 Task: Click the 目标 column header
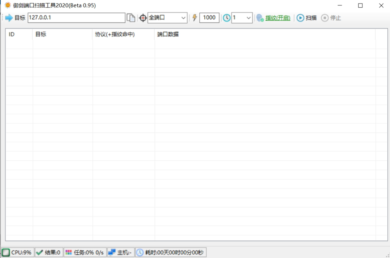(x=62, y=34)
